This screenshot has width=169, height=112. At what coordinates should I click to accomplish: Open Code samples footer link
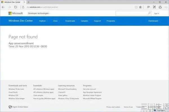[x=38, y=95]
